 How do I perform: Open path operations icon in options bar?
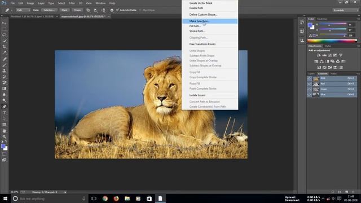coord(88,10)
